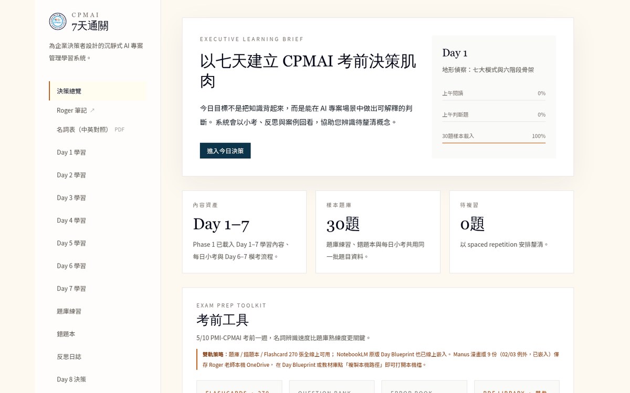Click the EXECUTIVE LEARNING BRIEF label
This screenshot has height=393, width=630.
[251, 39]
